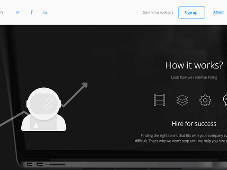Open the About menu item
This screenshot has height=170, width=227.
pyautogui.click(x=218, y=12)
